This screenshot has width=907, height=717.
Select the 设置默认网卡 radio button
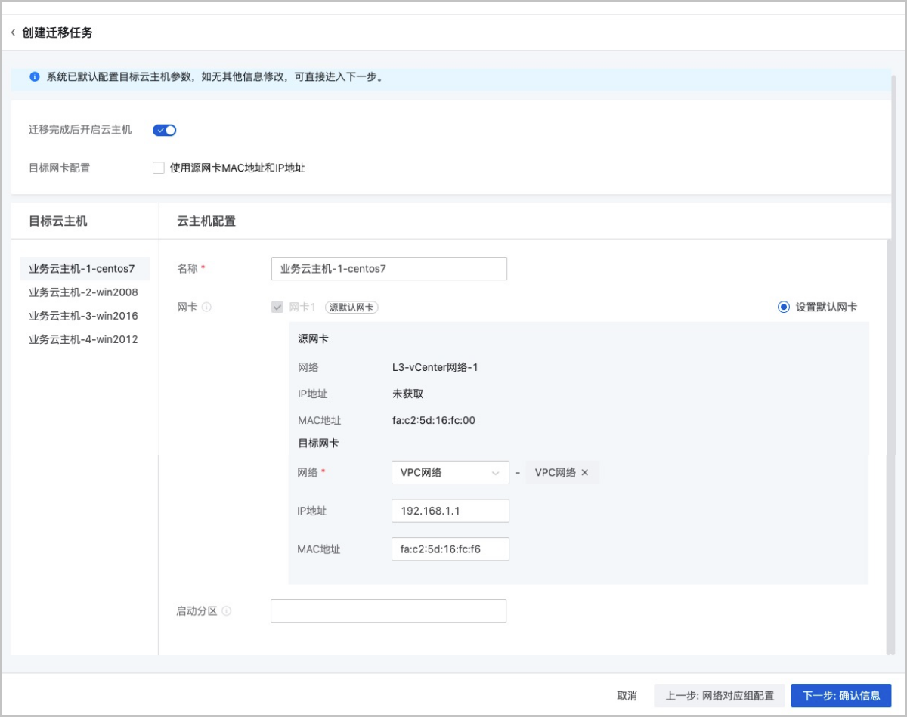[x=783, y=308]
